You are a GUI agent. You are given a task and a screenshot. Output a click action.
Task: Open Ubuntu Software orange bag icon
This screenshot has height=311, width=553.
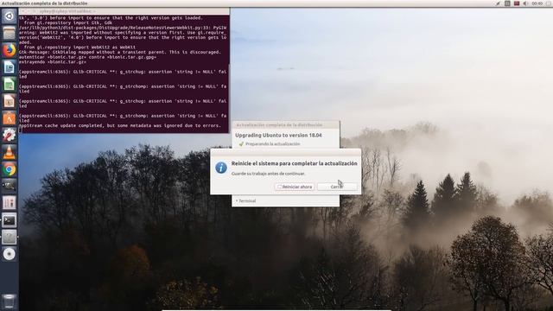coord(10,118)
